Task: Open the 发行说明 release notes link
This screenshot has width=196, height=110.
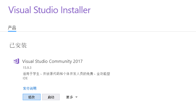Action: 30,88
